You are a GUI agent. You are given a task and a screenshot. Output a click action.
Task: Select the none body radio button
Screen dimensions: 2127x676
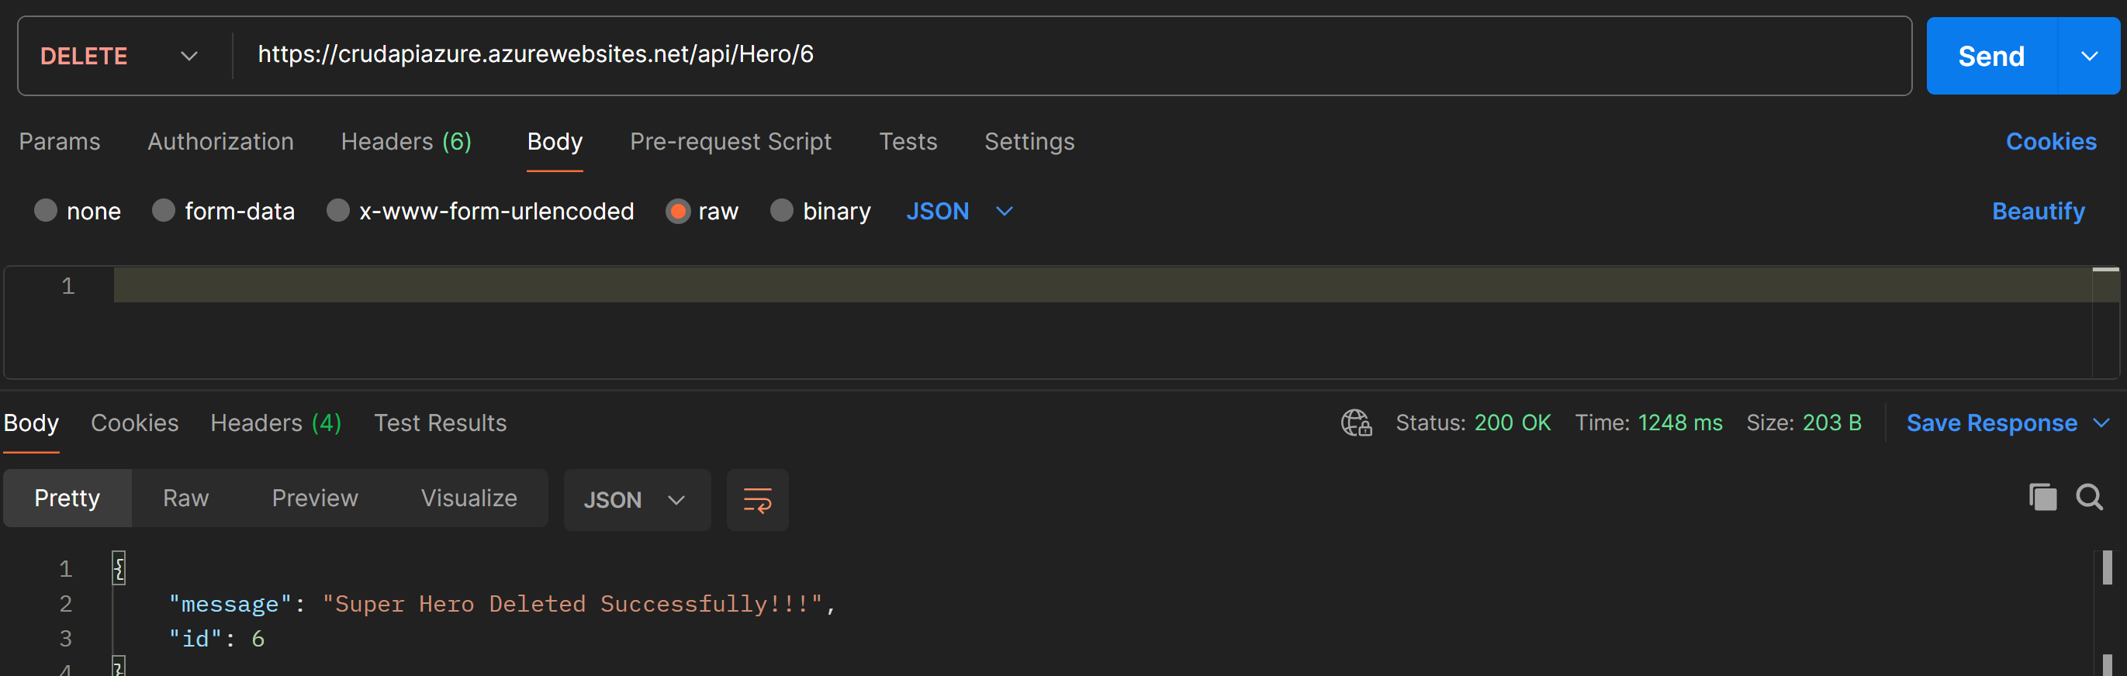coord(46,211)
